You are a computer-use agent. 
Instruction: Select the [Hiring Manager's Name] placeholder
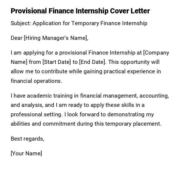56,38
